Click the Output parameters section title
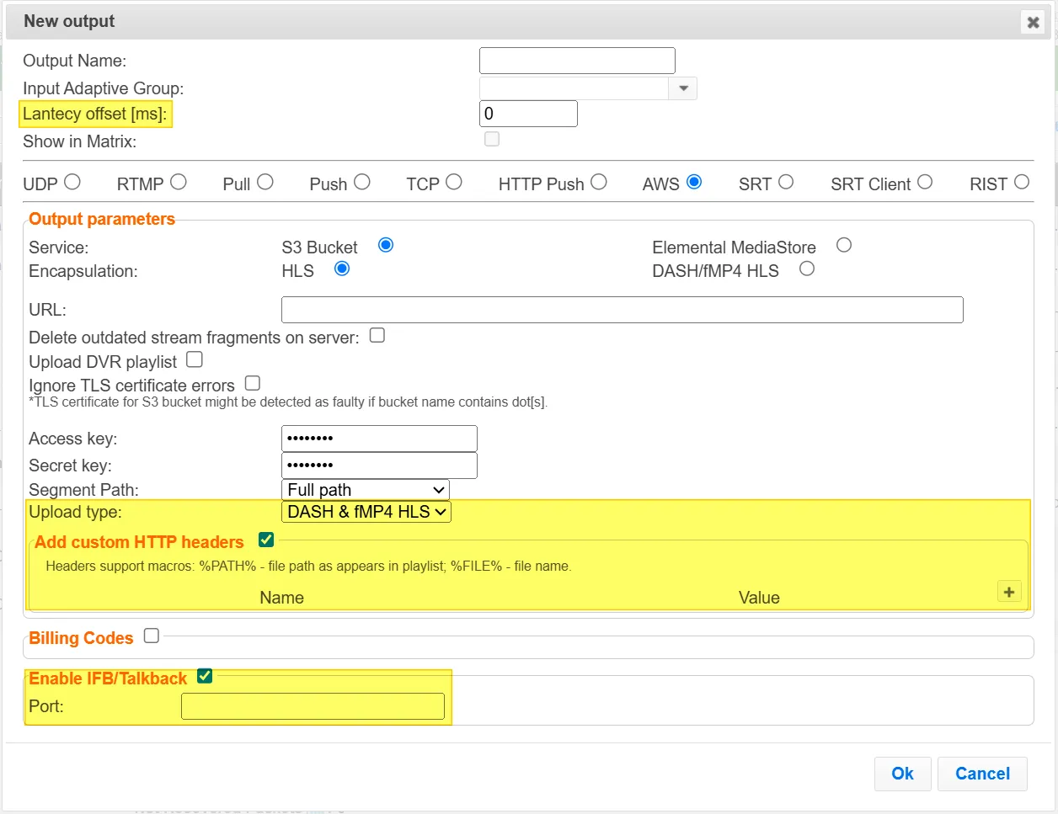 click(102, 219)
